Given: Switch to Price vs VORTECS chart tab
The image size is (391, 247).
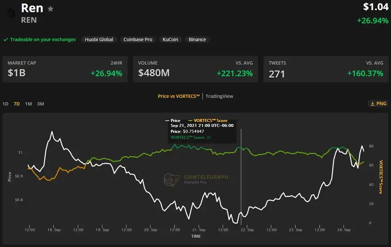Looking at the screenshot, I should point(179,96).
